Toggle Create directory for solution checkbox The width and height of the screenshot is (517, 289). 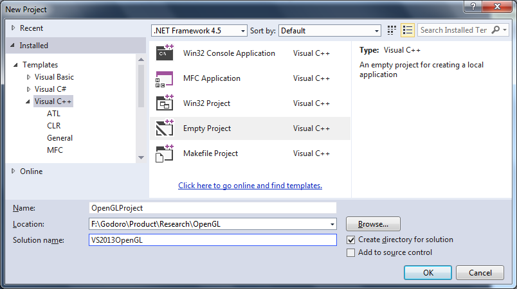[x=351, y=240]
